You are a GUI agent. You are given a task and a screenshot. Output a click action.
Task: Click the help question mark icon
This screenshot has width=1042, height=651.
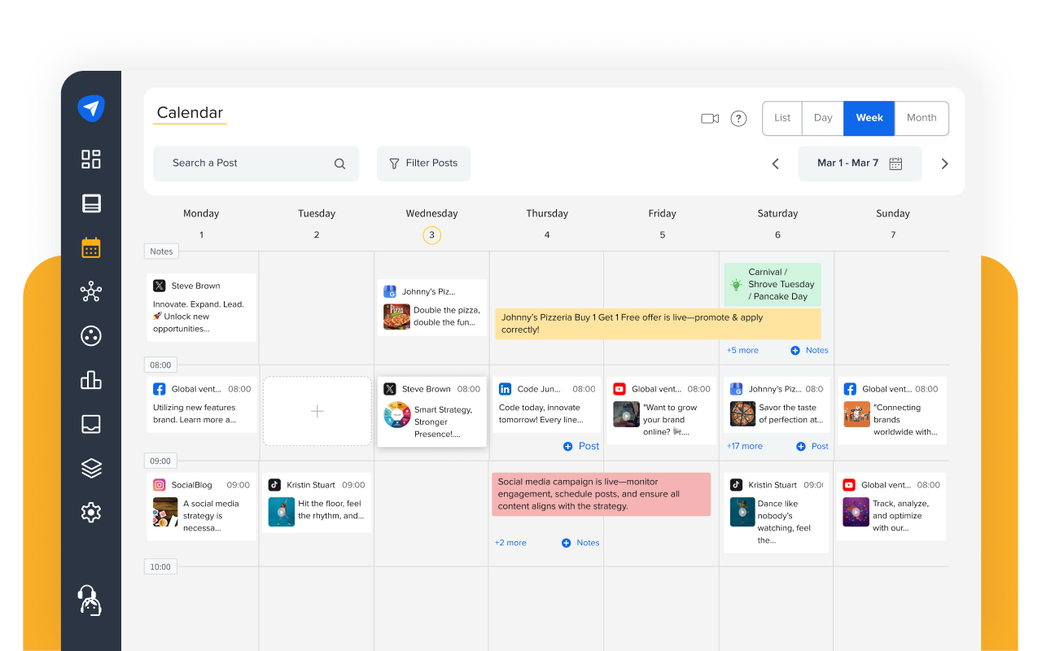(738, 119)
